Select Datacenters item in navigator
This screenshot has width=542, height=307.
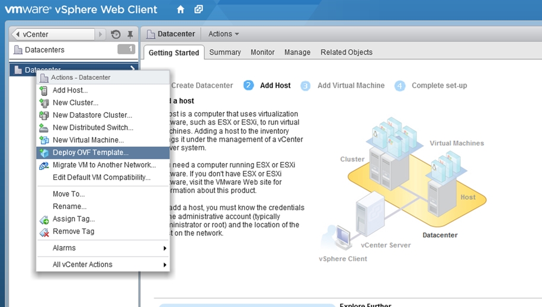point(45,50)
